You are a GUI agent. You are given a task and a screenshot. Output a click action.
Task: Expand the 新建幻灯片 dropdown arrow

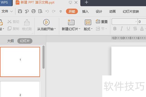click(x=79, y=29)
